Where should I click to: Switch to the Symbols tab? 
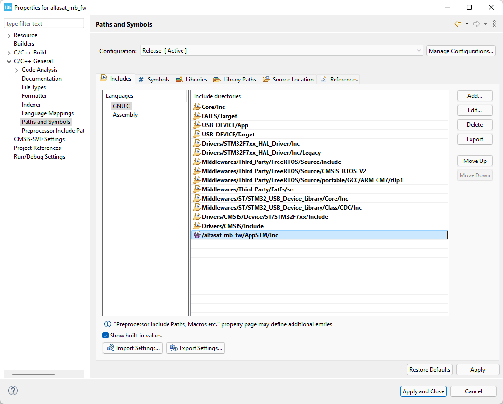coord(154,80)
